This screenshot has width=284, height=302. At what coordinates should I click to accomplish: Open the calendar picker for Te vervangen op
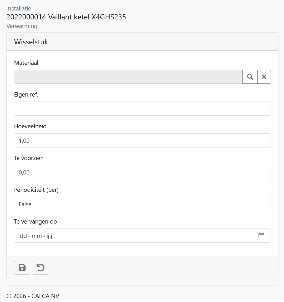[261, 236]
